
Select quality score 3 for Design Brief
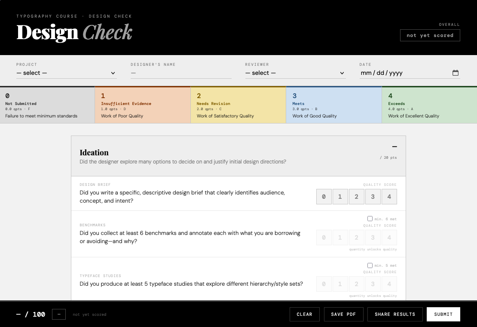373,197
